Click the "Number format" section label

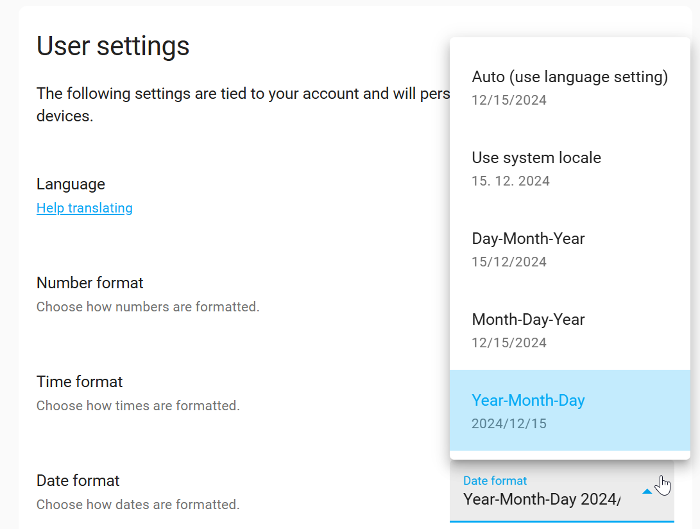tap(90, 282)
